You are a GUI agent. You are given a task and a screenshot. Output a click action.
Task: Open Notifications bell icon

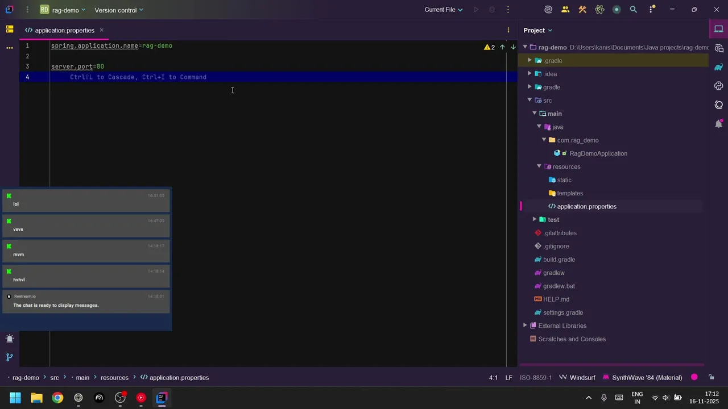[x=719, y=124]
